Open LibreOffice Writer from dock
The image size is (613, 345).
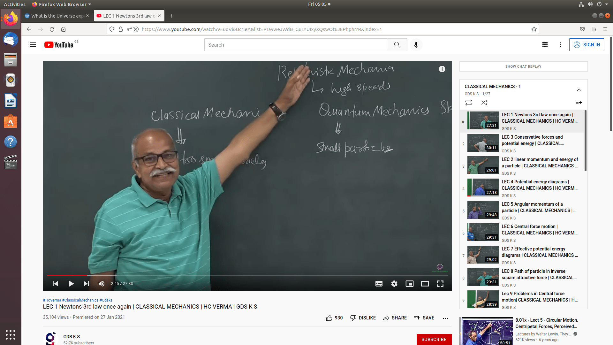pyautogui.click(x=11, y=101)
